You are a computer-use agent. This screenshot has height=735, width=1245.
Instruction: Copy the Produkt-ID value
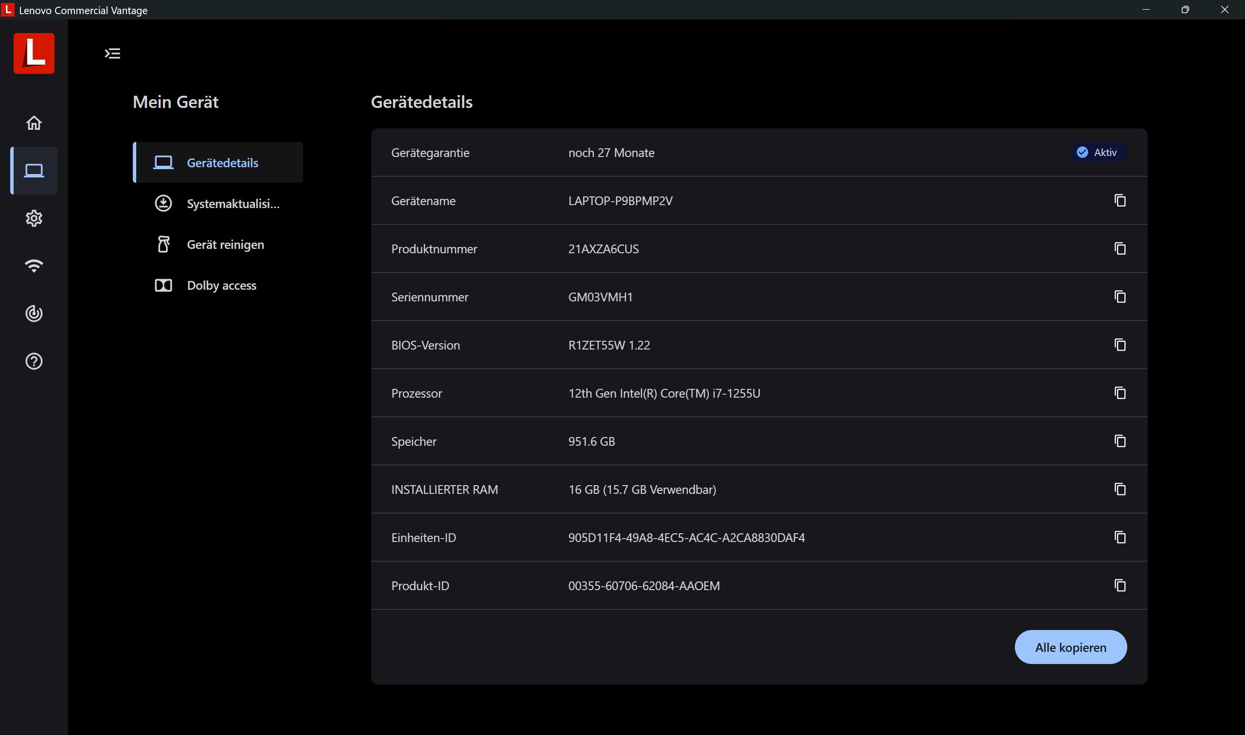click(1119, 585)
